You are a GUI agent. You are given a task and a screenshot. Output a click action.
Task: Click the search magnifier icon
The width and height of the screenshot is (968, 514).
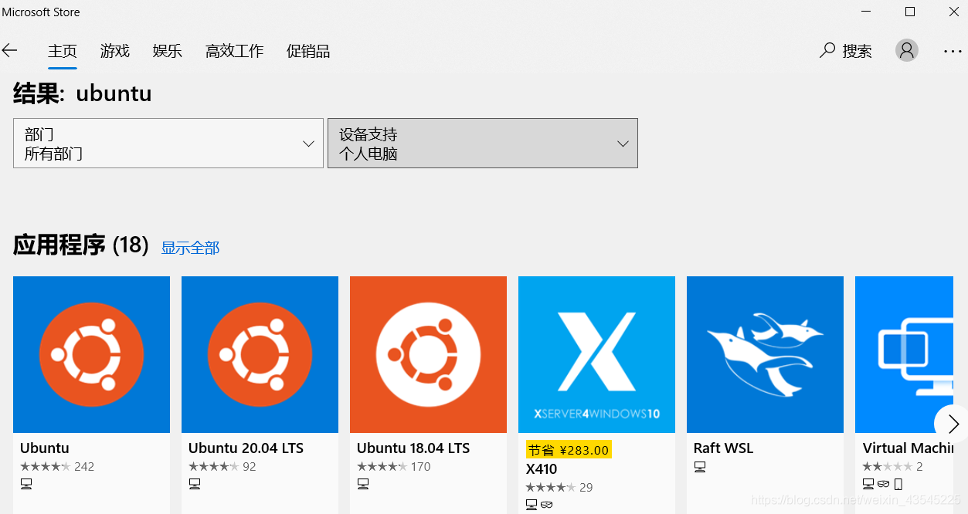point(827,51)
